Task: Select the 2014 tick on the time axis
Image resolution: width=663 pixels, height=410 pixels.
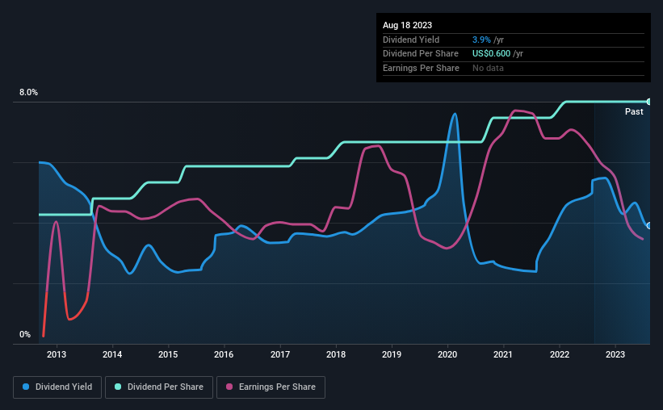Action: (112, 354)
